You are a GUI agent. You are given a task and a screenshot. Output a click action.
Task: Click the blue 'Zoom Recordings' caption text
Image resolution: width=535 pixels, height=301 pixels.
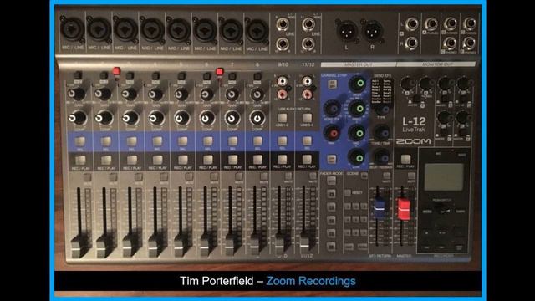click(x=311, y=281)
